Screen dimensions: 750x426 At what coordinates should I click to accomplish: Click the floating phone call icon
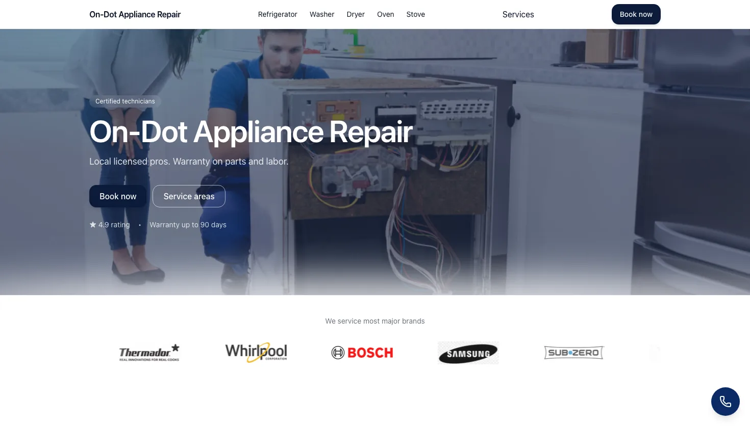click(725, 402)
